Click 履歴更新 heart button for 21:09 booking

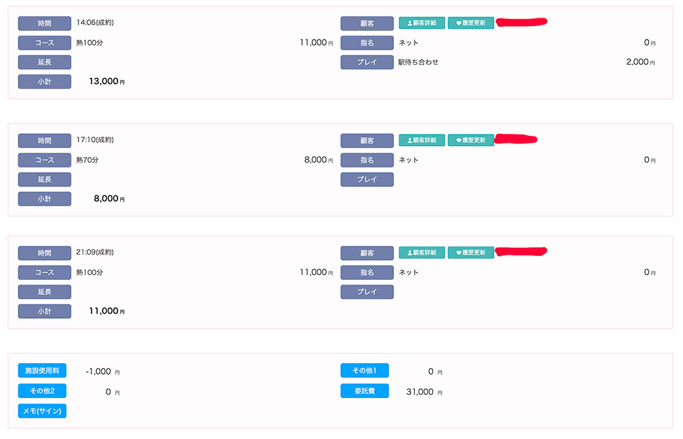[471, 253]
